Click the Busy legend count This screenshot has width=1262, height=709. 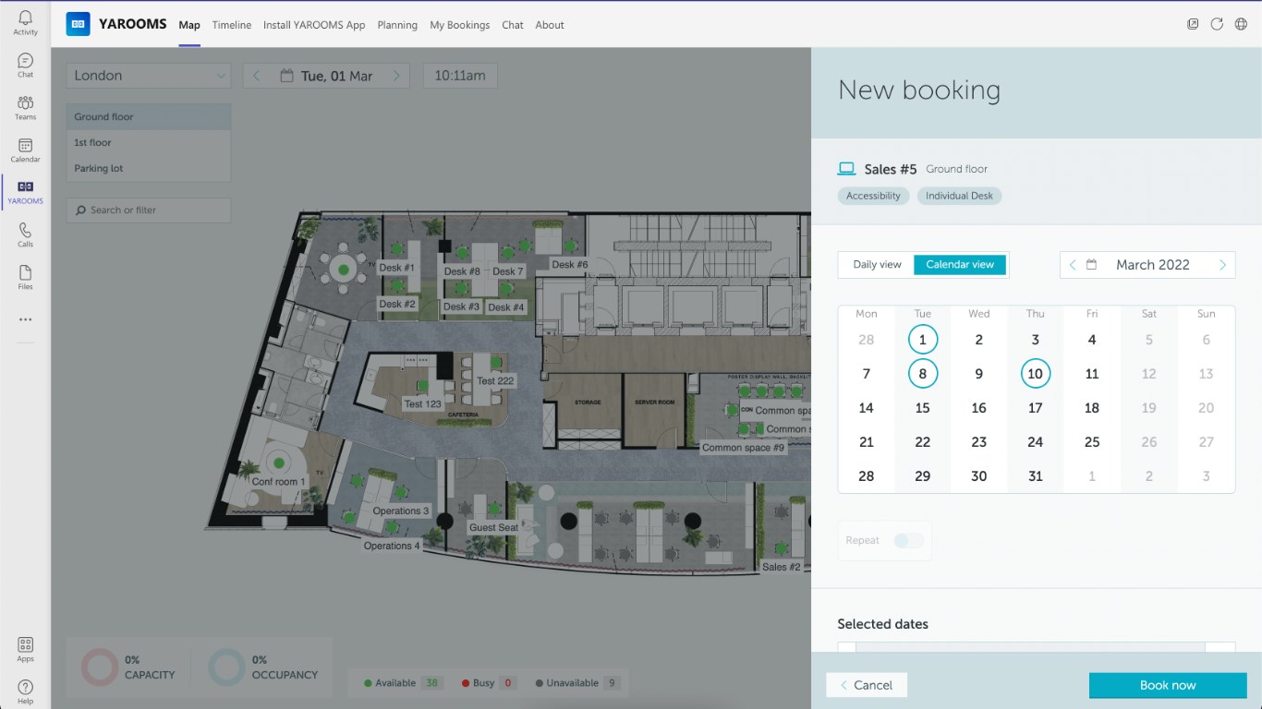point(507,683)
